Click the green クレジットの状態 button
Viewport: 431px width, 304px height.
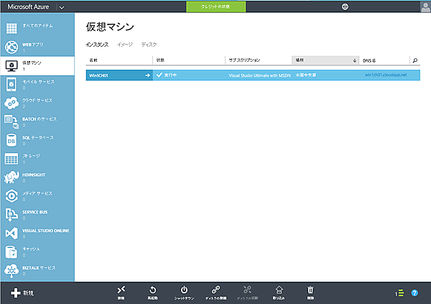(216, 6)
